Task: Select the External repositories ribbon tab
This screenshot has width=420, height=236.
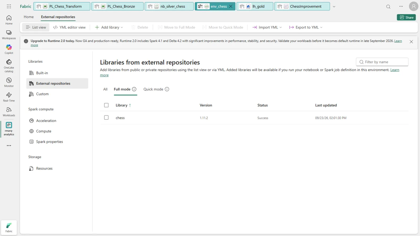Action: (58, 17)
